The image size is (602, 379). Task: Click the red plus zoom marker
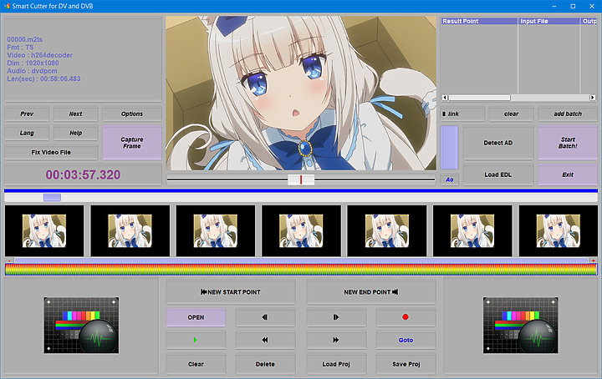click(x=593, y=260)
